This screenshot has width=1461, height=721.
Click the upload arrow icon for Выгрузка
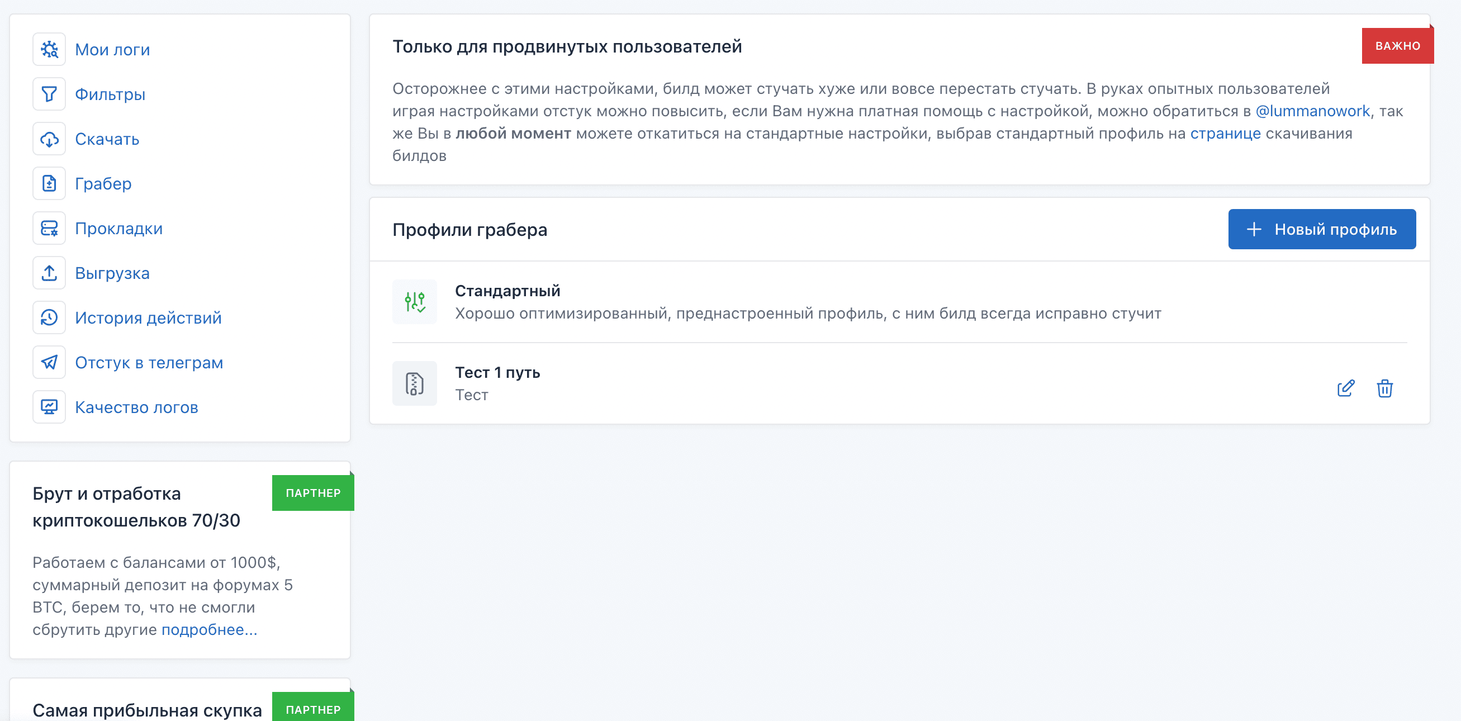pyautogui.click(x=49, y=273)
